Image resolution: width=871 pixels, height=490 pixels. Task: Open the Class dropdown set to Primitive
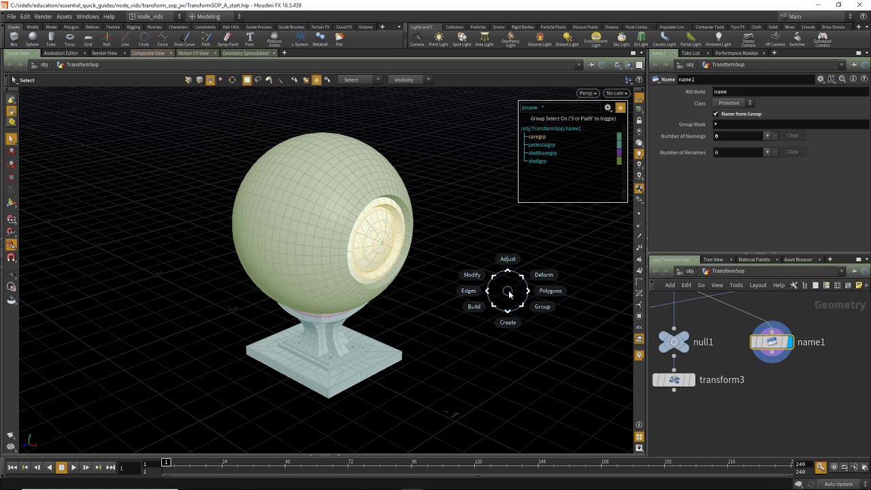coord(734,103)
